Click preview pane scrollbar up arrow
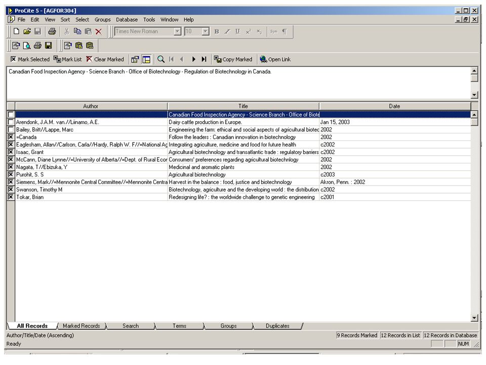486x365 pixels. click(x=474, y=71)
